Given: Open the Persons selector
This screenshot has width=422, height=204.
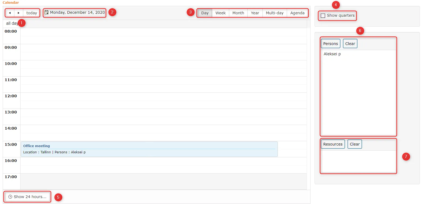Looking at the screenshot, I should [x=330, y=44].
